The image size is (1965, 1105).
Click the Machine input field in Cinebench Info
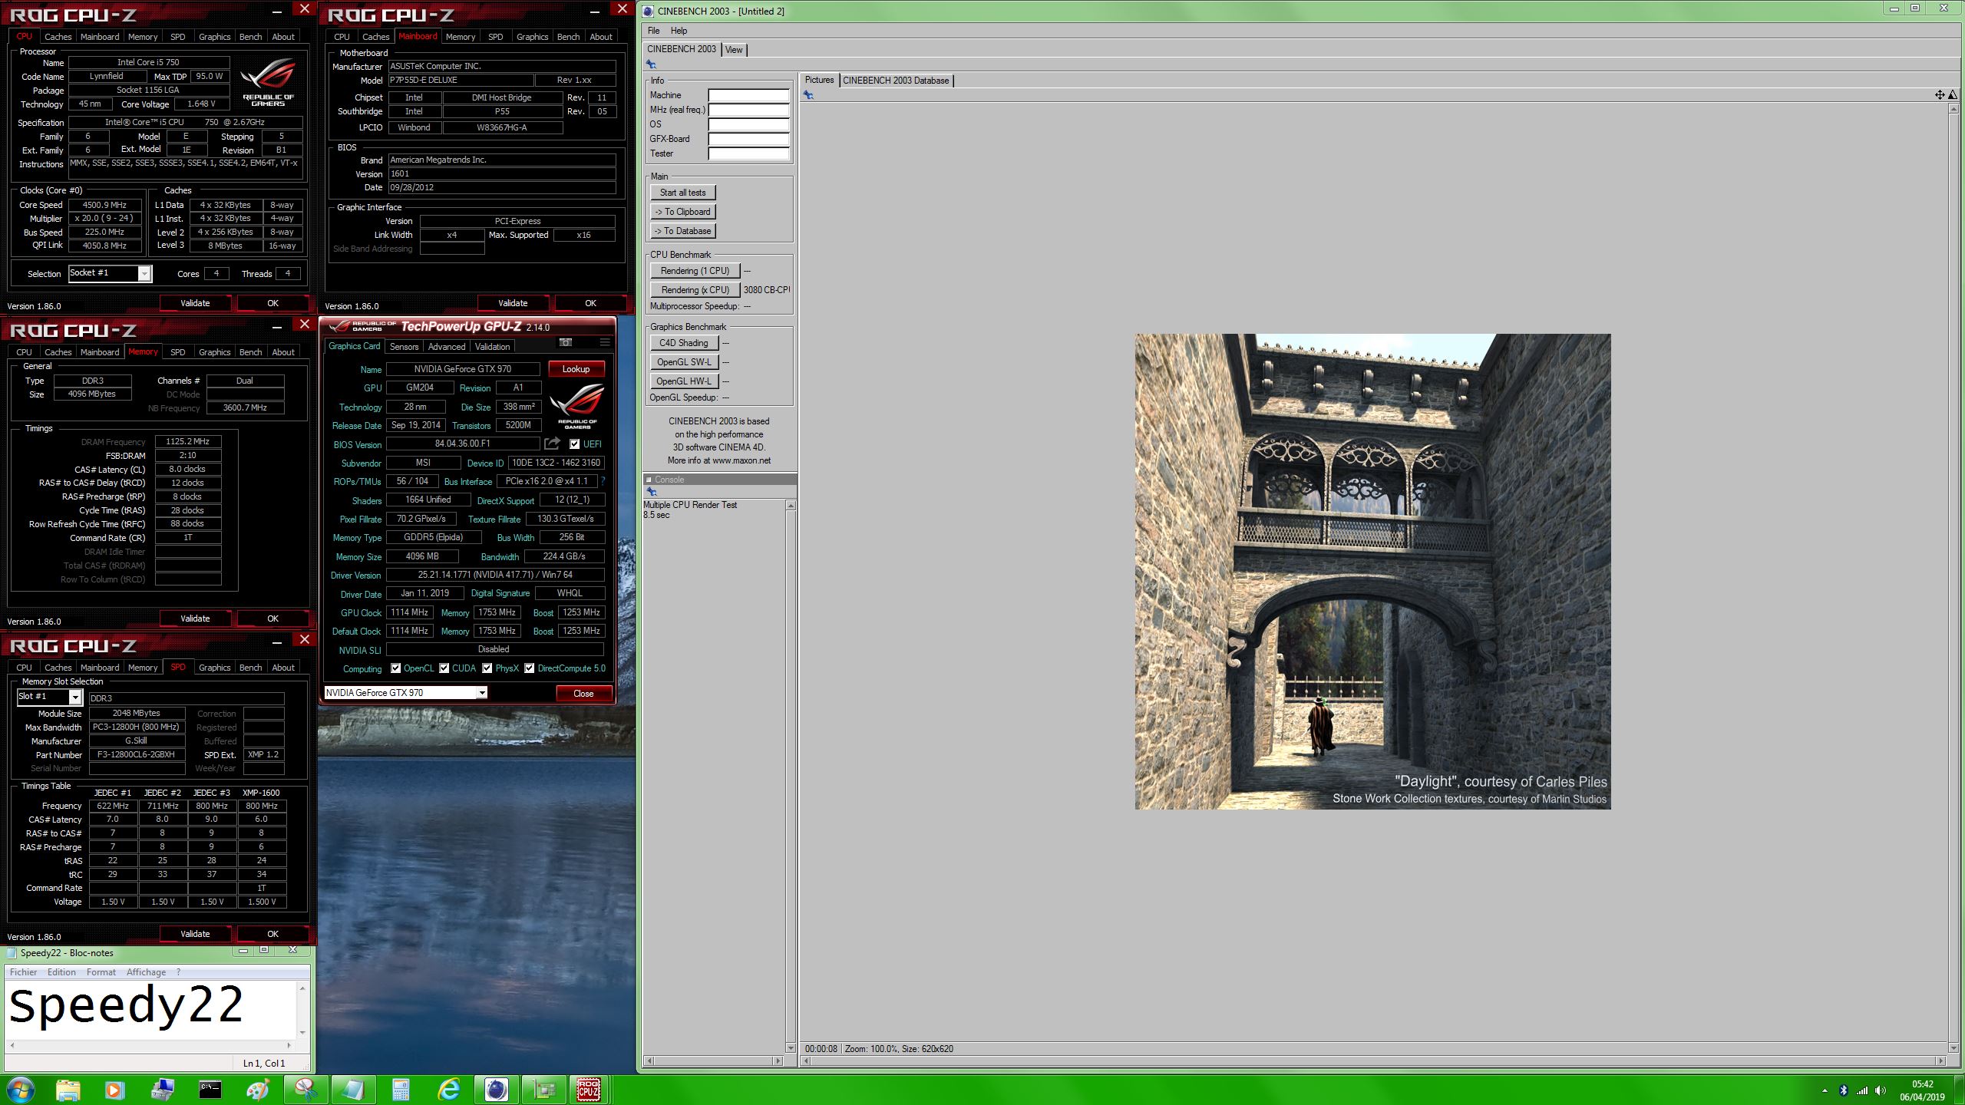point(748,96)
